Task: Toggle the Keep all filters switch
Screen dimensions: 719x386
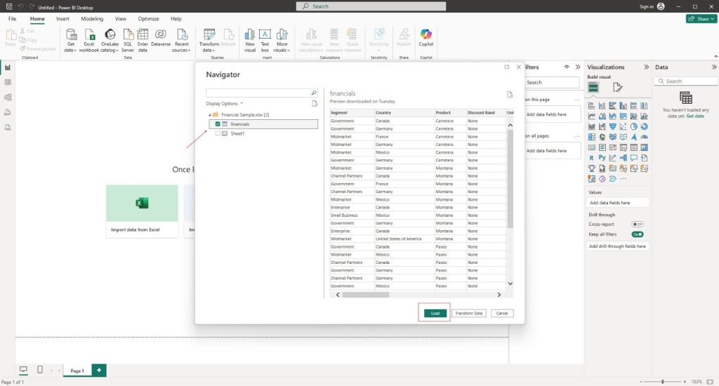Action: pyautogui.click(x=637, y=234)
